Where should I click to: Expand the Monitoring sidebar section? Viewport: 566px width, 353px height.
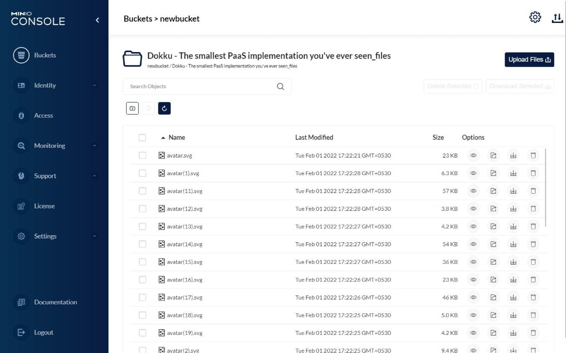coord(50,146)
